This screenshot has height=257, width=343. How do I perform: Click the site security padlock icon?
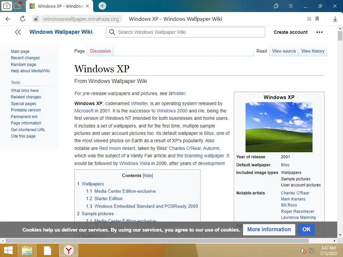(36, 19)
